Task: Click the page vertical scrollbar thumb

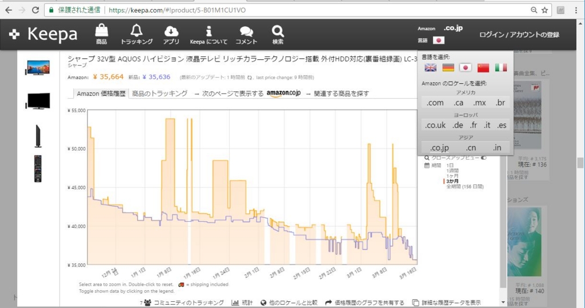Action: [x=580, y=163]
